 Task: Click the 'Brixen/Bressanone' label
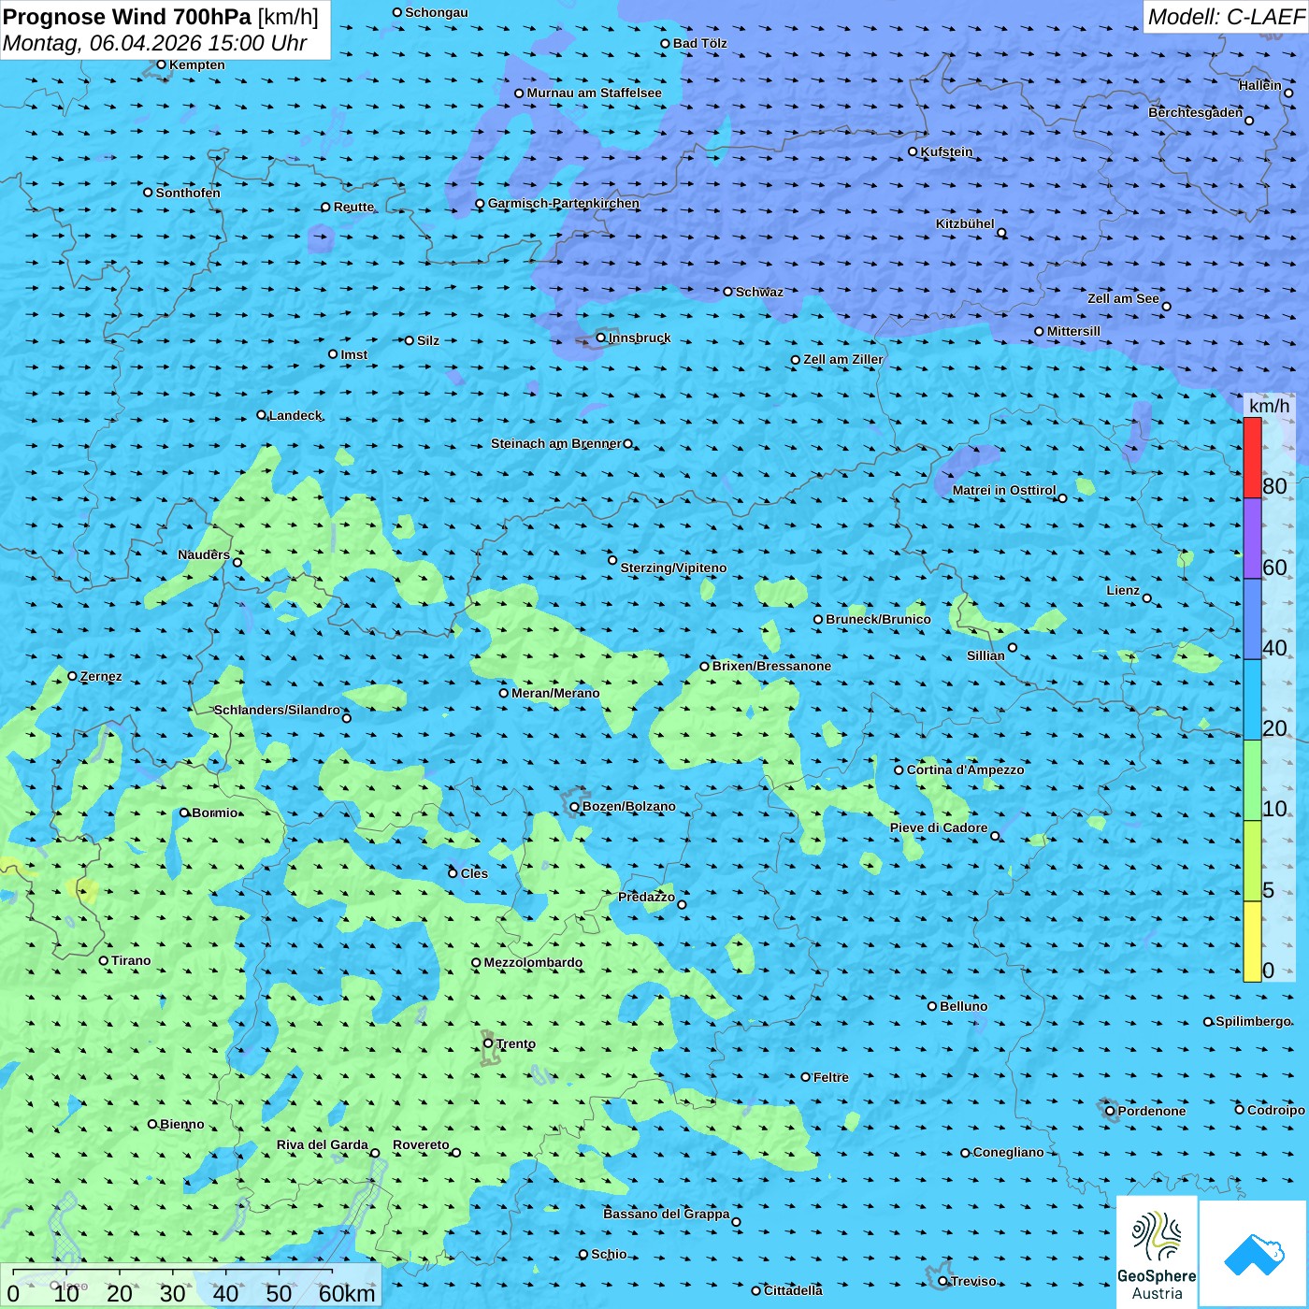click(771, 666)
